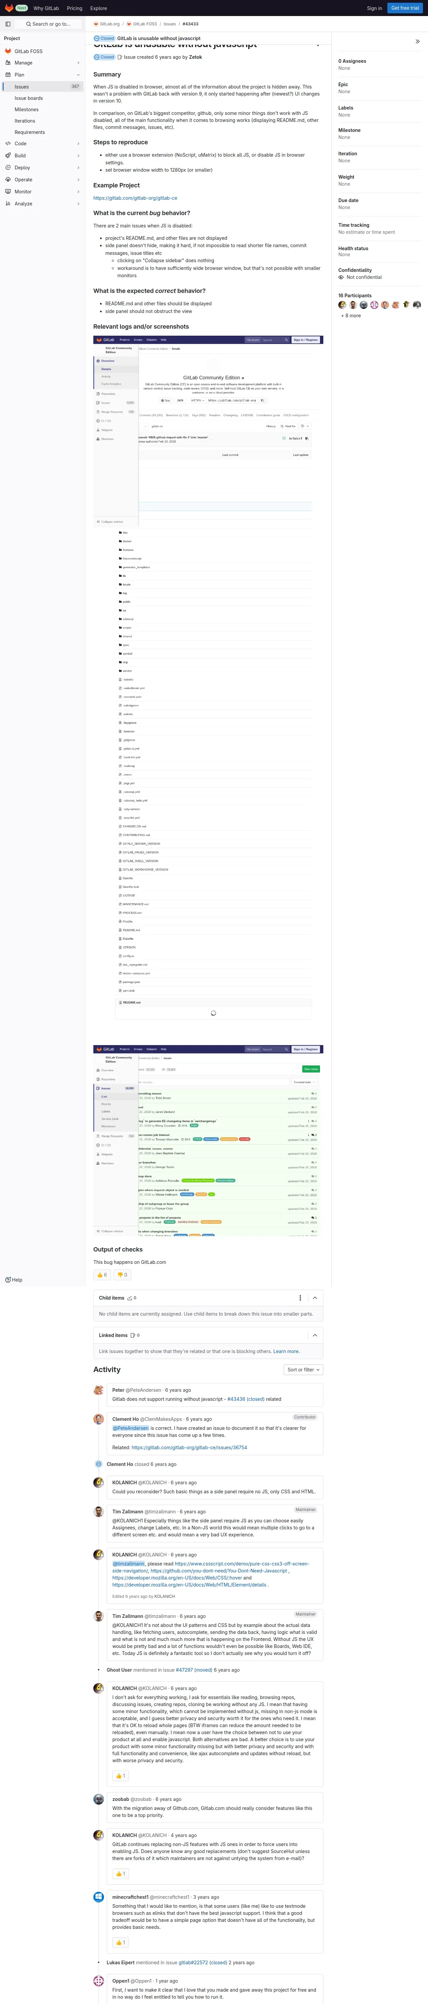428x2004 pixels.
Task: Click the Plan sidebar icon
Action: [x=8, y=75]
